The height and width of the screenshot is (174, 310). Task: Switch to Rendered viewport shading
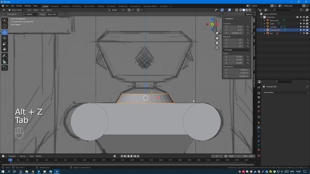(x=250, y=10)
